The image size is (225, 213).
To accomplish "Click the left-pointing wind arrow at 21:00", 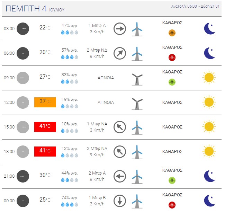I will click(120, 176).
